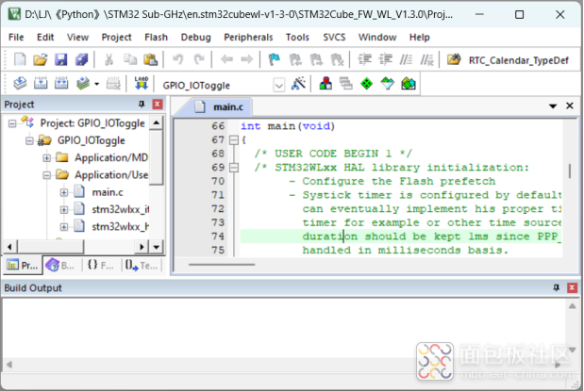This screenshot has width=584, height=391.
Task: Open the Flash menu
Action: pos(156,37)
